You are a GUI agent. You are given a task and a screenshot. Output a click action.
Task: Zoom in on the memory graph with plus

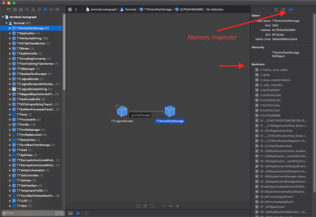pos(177,206)
